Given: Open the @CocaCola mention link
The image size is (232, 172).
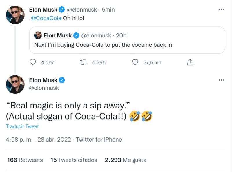Looking at the screenshot, I should point(46,18).
